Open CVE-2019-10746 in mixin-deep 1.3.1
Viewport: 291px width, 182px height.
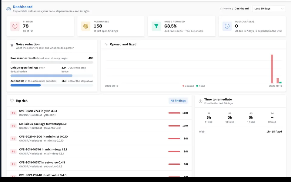(x=43, y=149)
